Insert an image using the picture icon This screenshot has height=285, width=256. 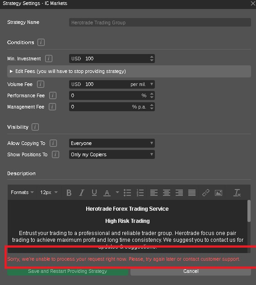pos(219,193)
